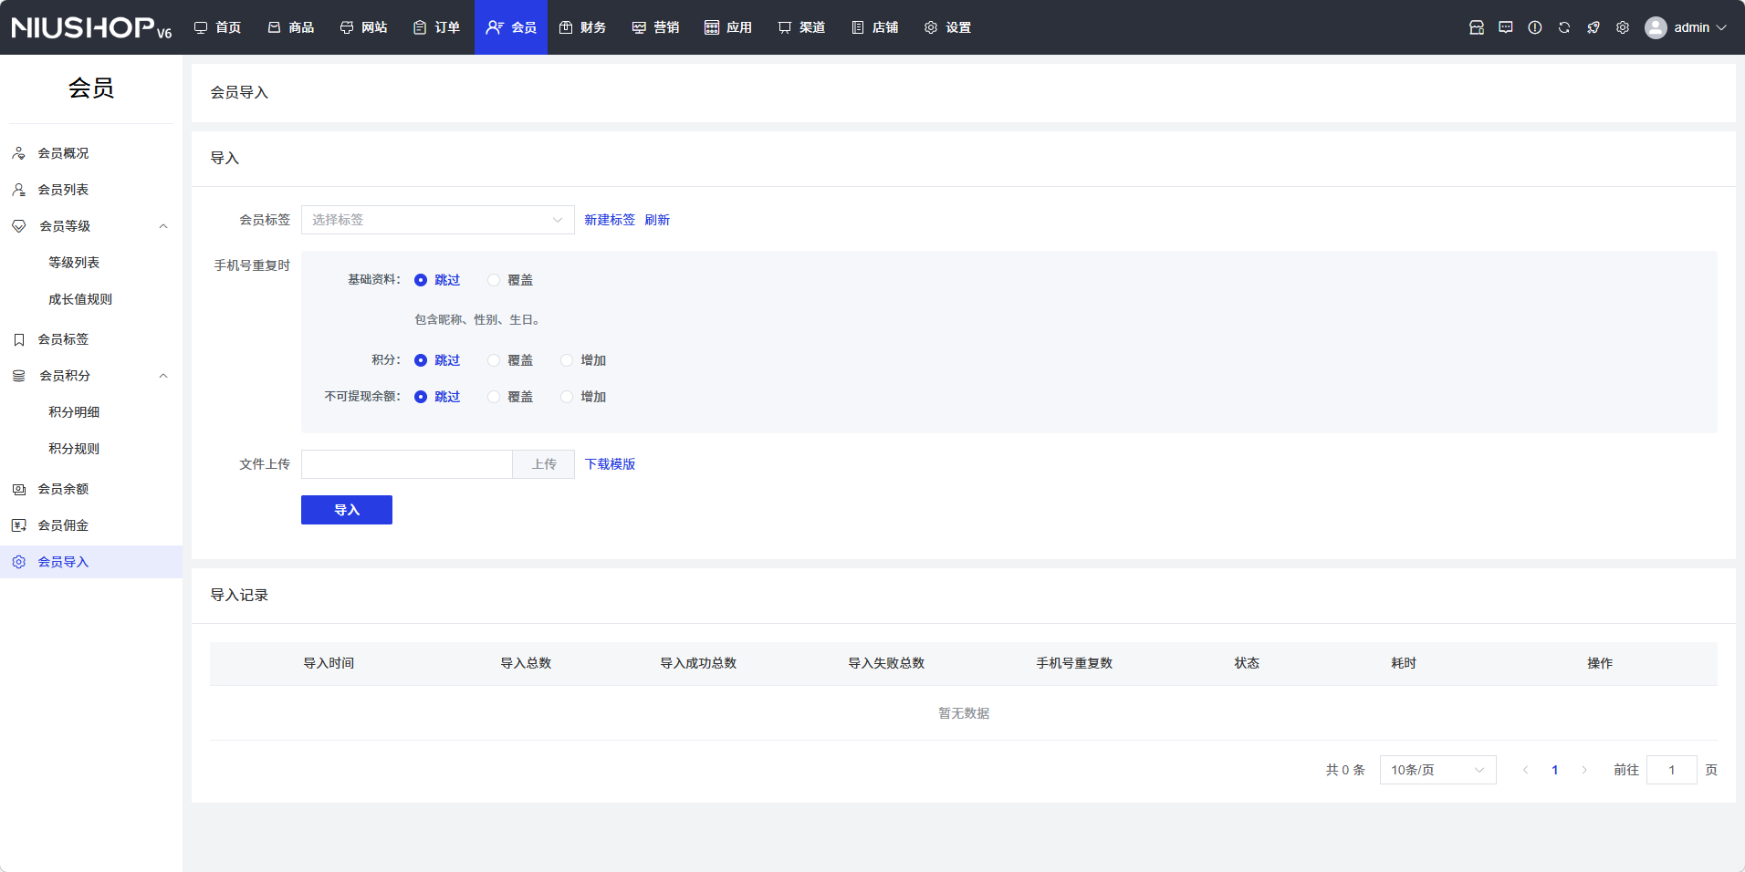Click the exclamation alert icon
Image resolution: width=1745 pixels, height=872 pixels.
click(1534, 27)
